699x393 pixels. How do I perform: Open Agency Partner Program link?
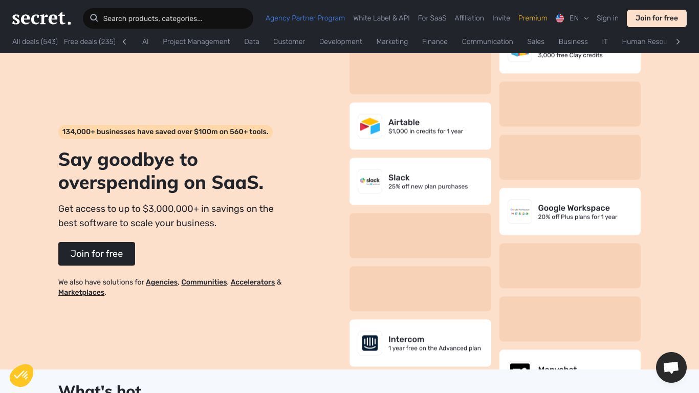[x=305, y=18]
